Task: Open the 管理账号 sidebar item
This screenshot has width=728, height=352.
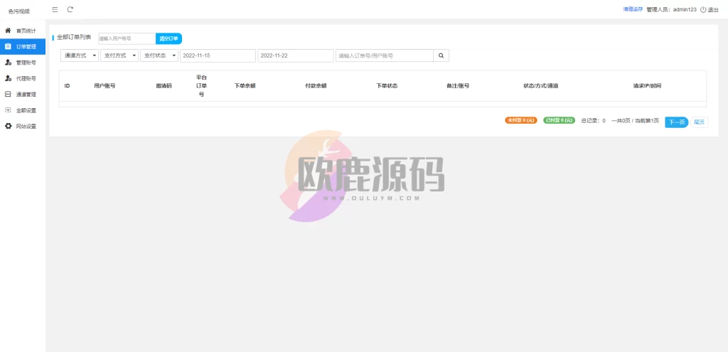Action: point(23,63)
